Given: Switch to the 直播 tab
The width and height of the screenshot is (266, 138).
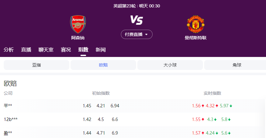Looking at the screenshot, I should pos(26,50).
